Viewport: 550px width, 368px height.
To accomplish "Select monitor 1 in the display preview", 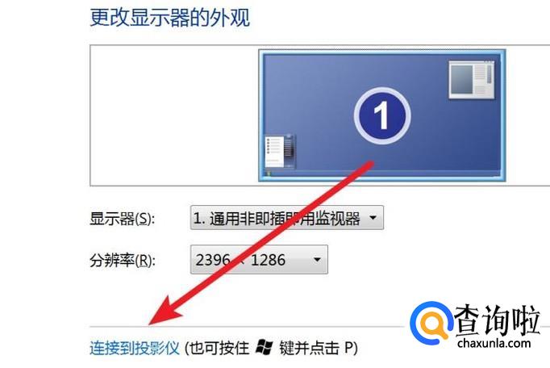I will point(382,115).
